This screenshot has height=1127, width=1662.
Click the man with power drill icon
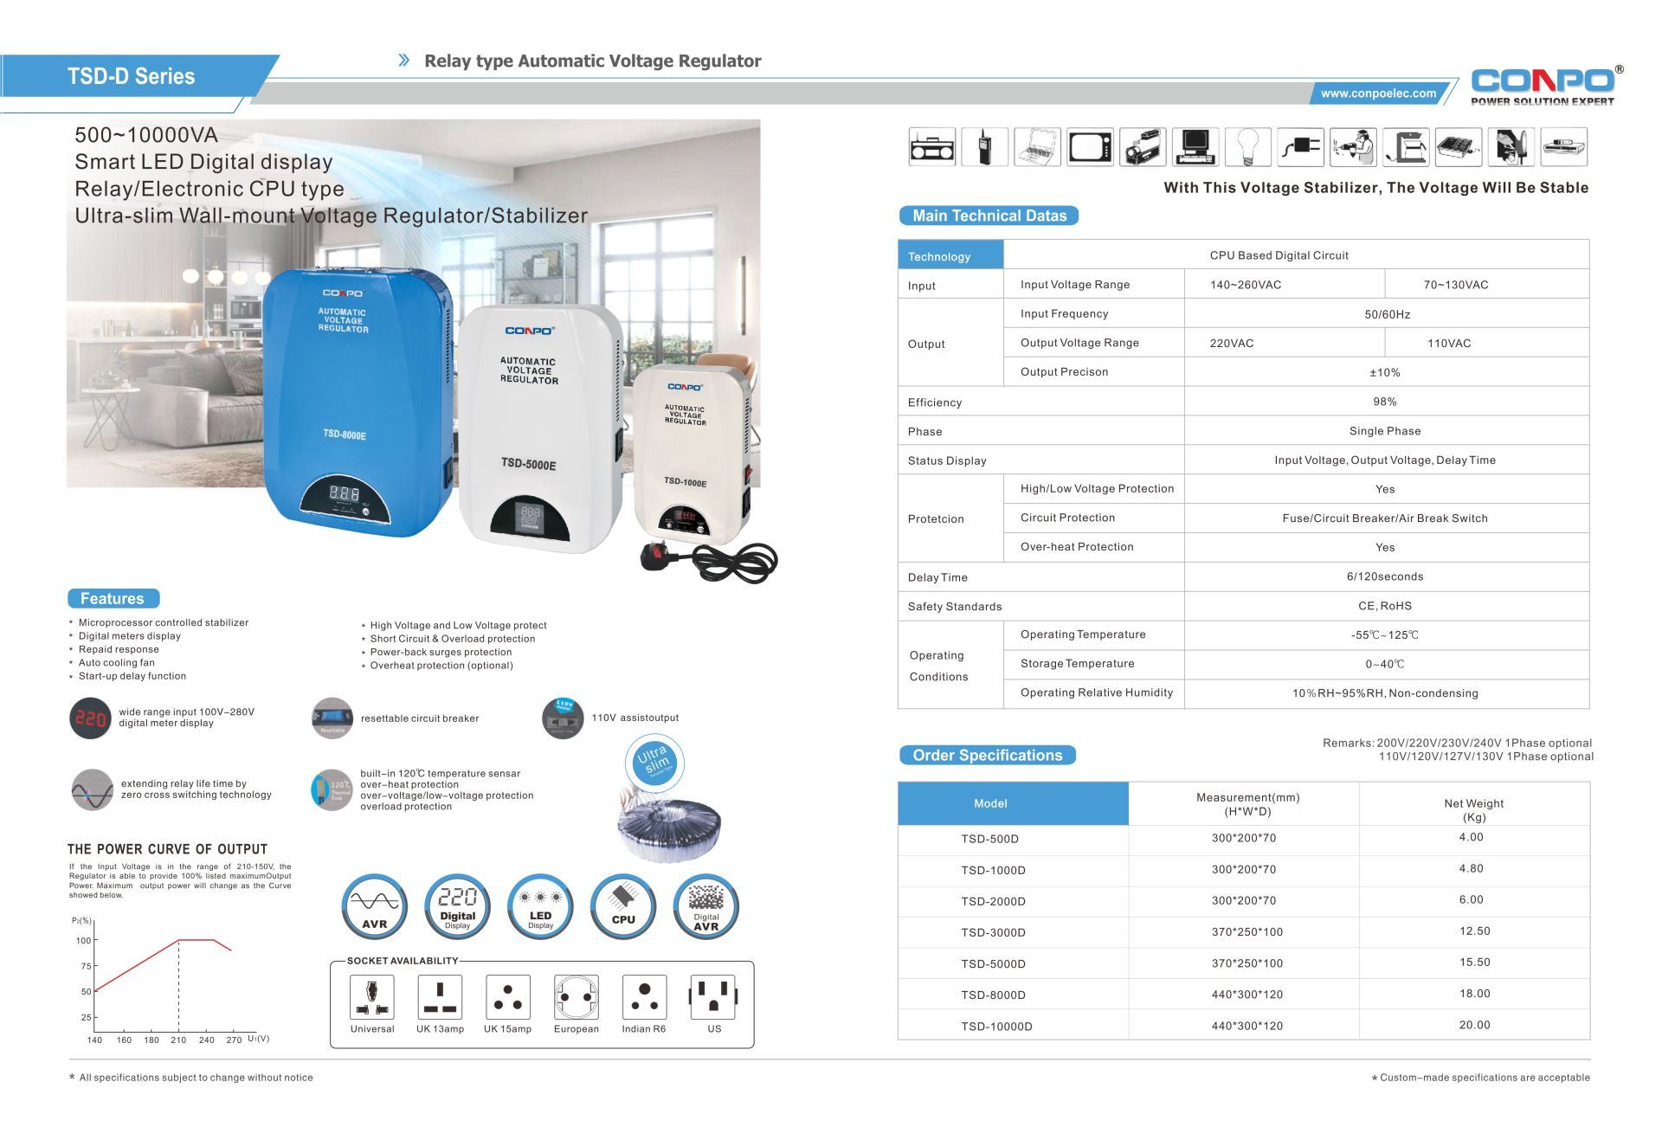(x=1354, y=146)
